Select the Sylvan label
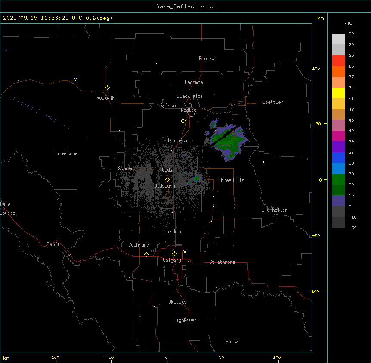 (168, 106)
